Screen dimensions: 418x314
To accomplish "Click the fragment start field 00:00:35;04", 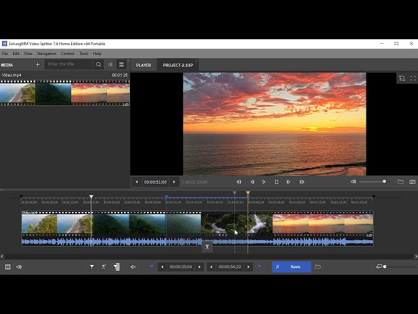I will (181, 267).
